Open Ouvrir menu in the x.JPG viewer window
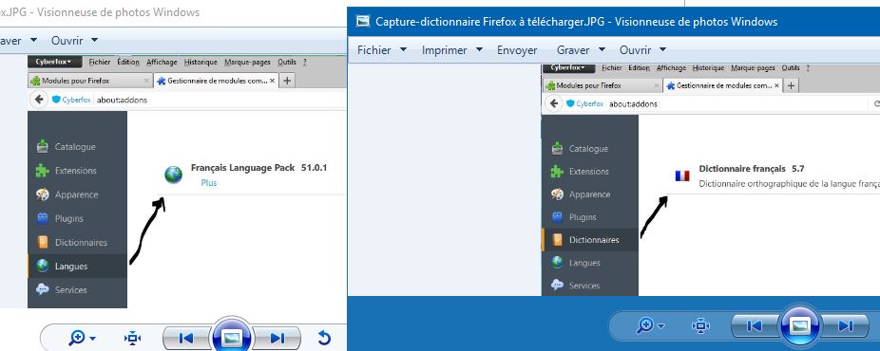The height and width of the screenshot is (351, 880). click(x=67, y=40)
